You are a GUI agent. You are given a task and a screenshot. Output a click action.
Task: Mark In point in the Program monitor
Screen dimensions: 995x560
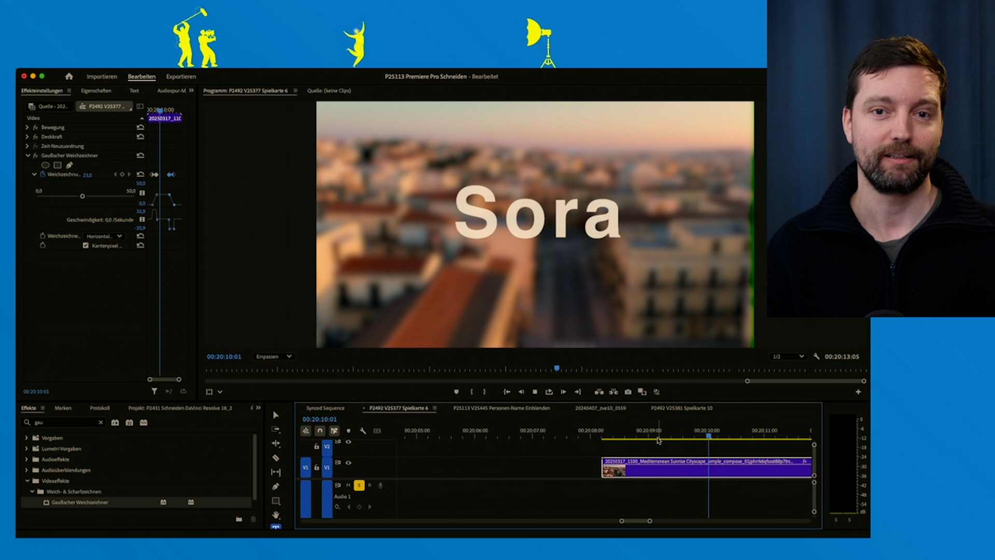(472, 392)
